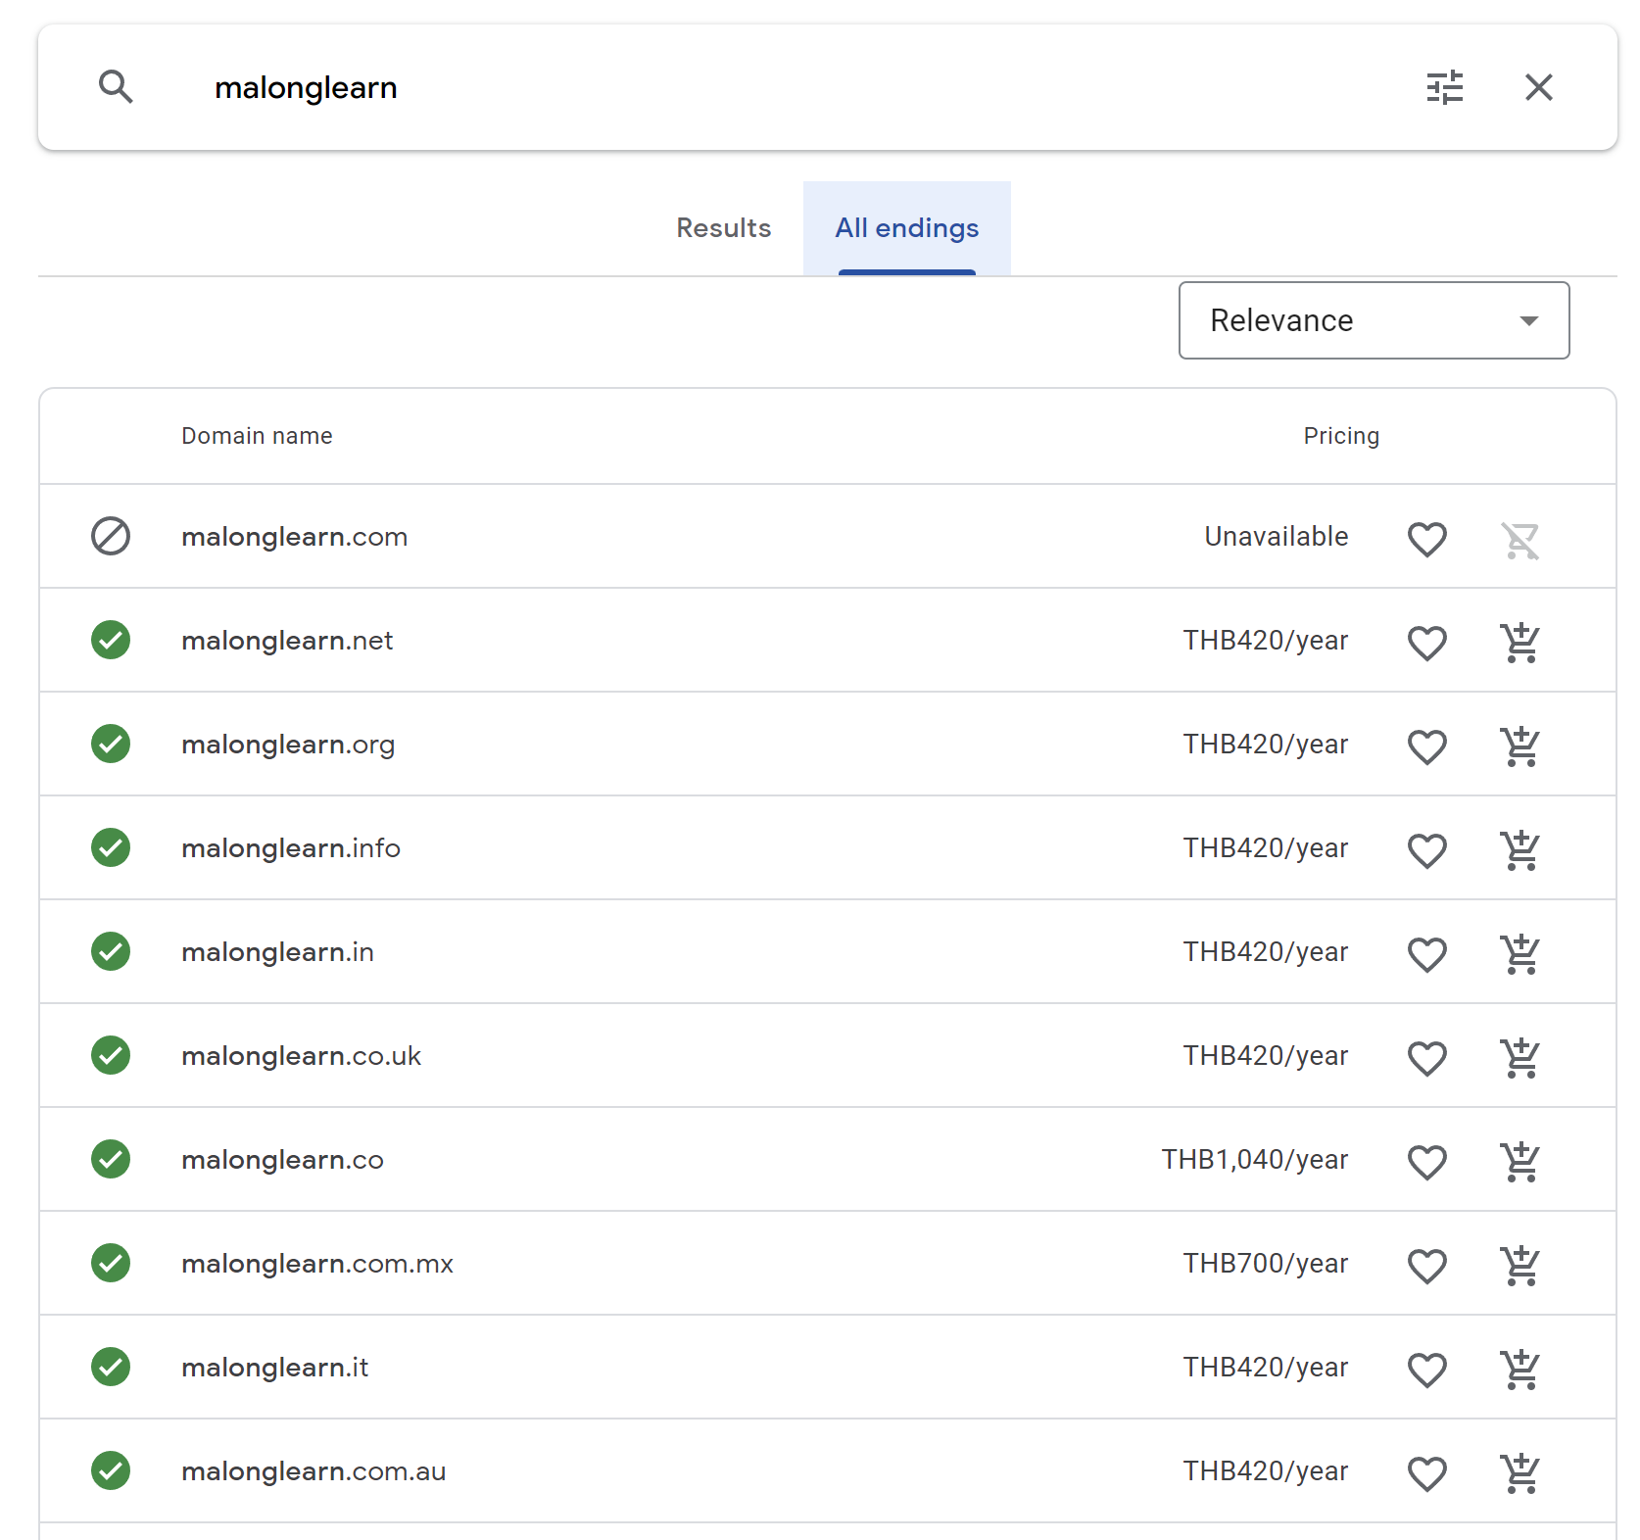The height and width of the screenshot is (1540, 1640).
Task: Clear the search with the X icon
Action: (1538, 87)
